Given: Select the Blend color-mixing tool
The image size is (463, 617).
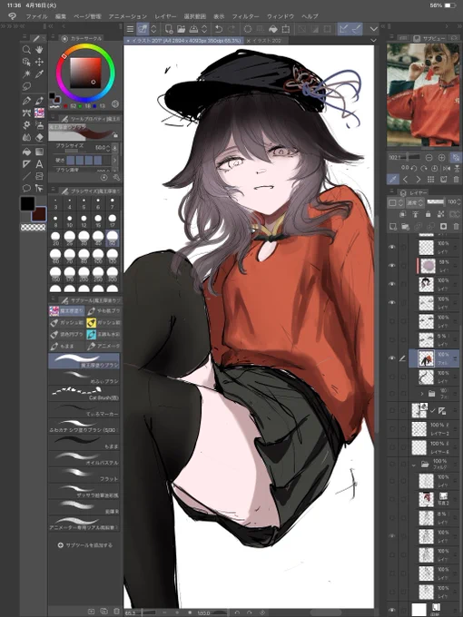Looking at the screenshot, I should (x=26, y=137).
